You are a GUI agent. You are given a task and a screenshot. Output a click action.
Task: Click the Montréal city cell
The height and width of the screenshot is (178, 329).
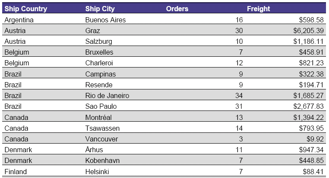pos(98,117)
